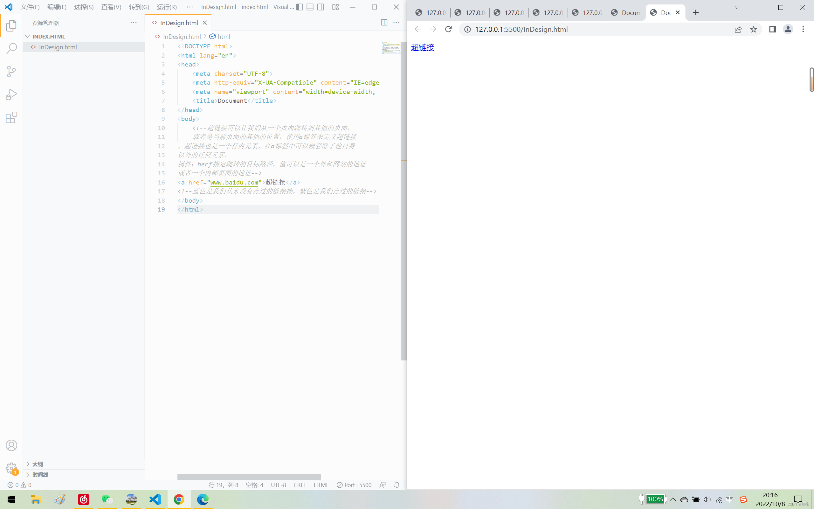Reload the browser page
814x509 pixels.
448,29
